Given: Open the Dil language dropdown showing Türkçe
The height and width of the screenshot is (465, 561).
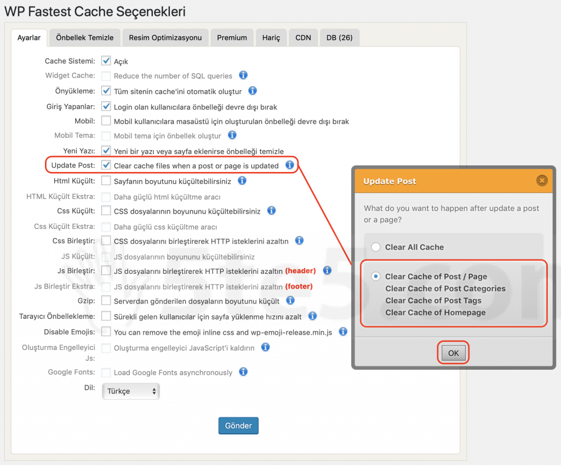Looking at the screenshot, I should (130, 391).
